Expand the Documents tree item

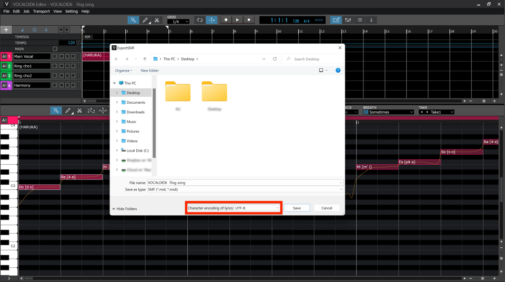[x=117, y=103]
